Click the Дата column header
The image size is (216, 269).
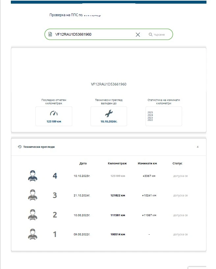[83, 163]
